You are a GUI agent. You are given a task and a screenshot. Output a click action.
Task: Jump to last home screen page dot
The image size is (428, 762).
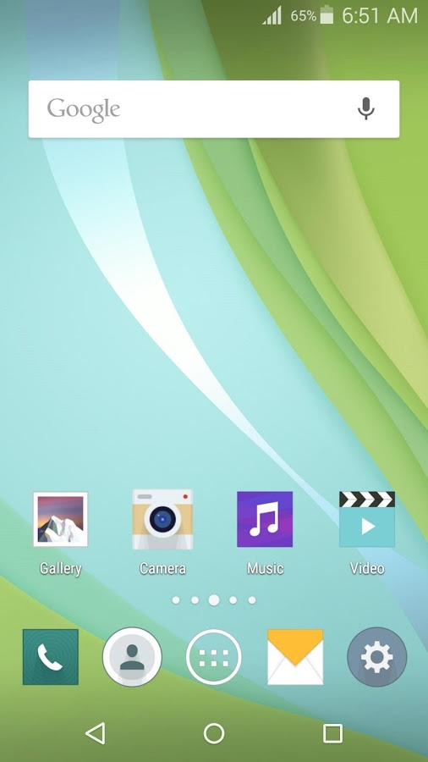252,600
